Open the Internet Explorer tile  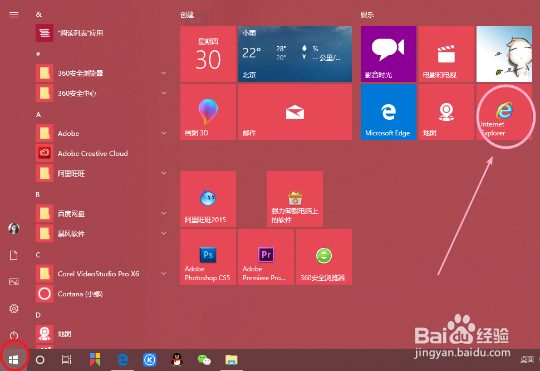coord(504,112)
